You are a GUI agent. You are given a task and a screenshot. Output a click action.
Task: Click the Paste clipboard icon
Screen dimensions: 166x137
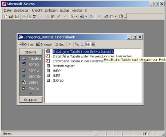pyautogui.click(x=53, y=16)
